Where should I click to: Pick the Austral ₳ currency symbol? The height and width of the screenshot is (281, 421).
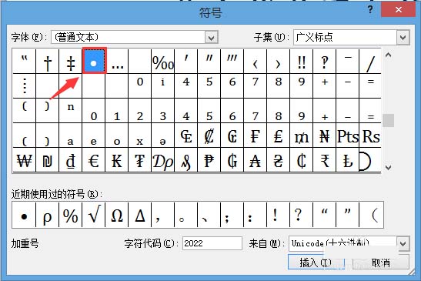pyautogui.click(x=256, y=160)
